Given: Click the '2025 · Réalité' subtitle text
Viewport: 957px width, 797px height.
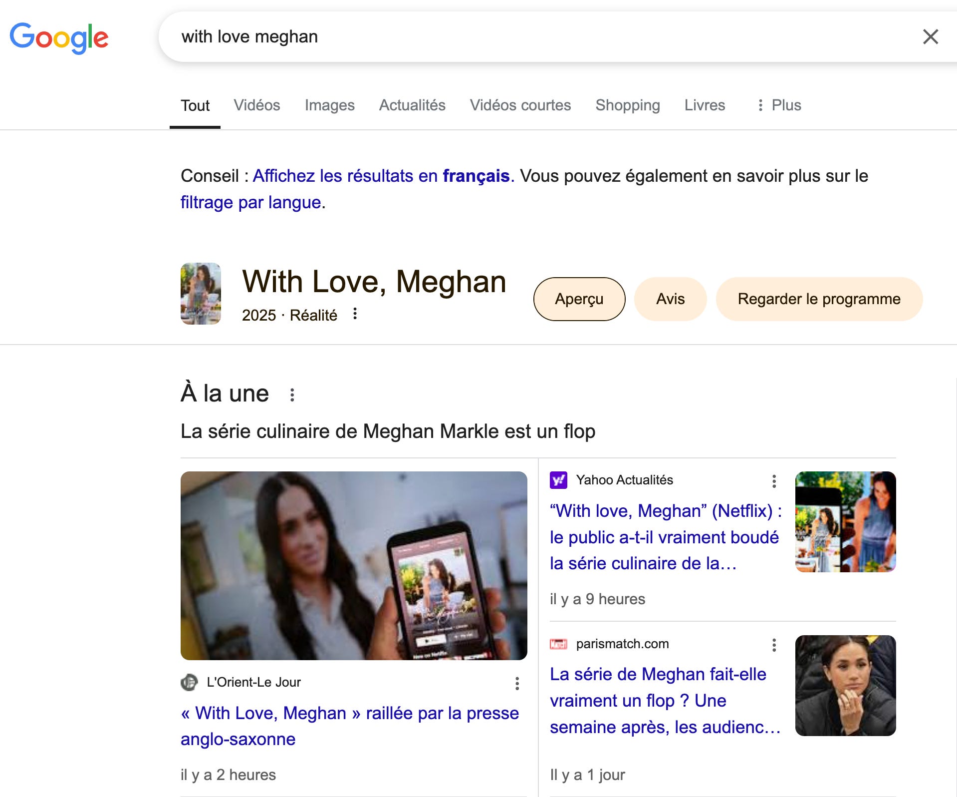Looking at the screenshot, I should (289, 315).
